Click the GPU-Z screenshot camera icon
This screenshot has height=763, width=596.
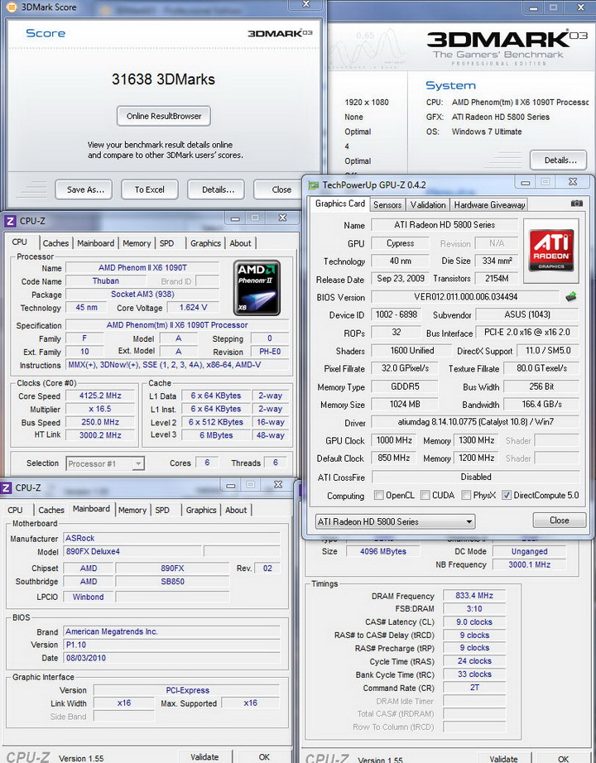[x=576, y=204]
